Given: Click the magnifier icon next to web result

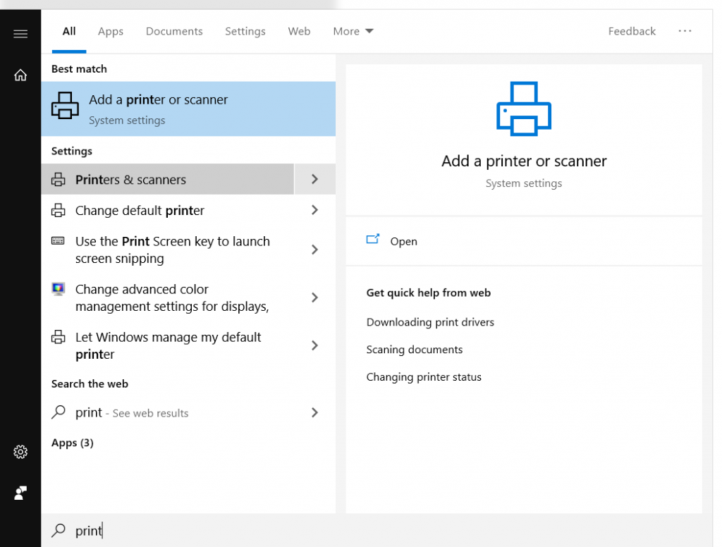Looking at the screenshot, I should click(x=59, y=412).
